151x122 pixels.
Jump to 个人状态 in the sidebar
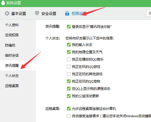(x=12, y=76)
